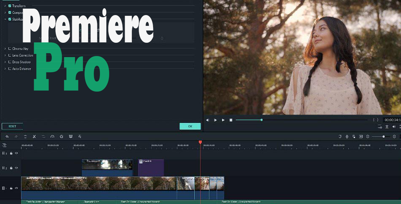Toggle lock on main video track 1
This screenshot has width=401, height=204.
(x=11, y=188)
